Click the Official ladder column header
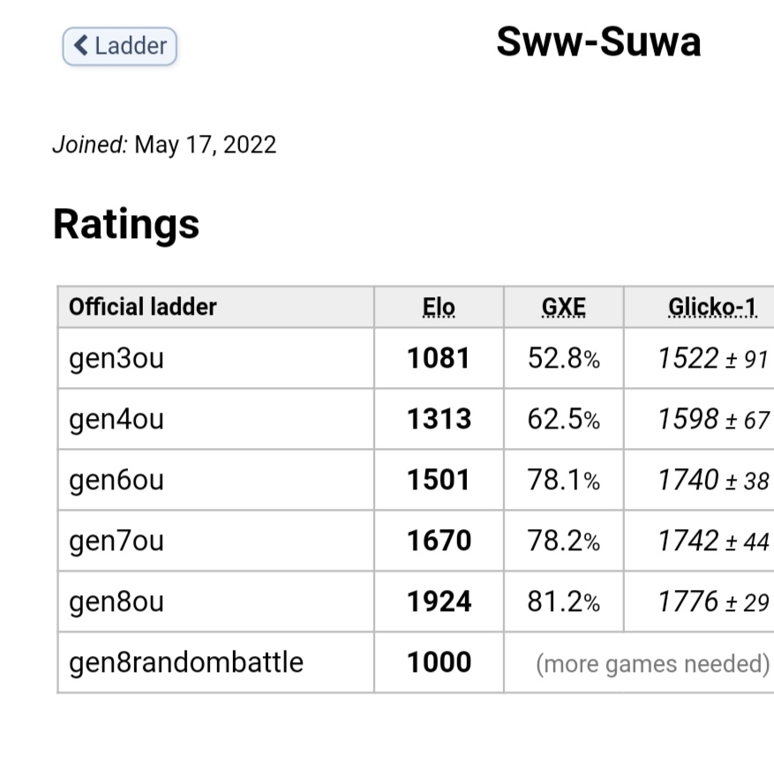Image resolution: width=774 pixels, height=761 pixels. click(x=143, y=307)
